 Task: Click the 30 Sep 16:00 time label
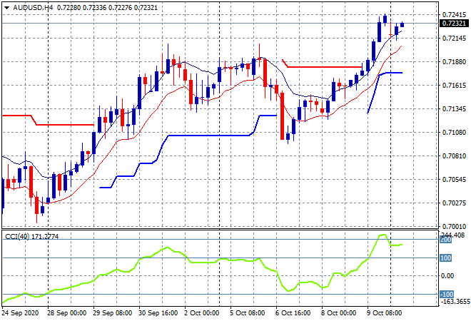(x=158, y=313)
